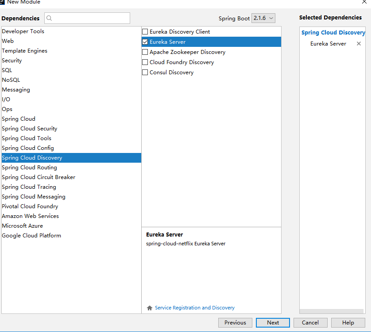Proceed with the Next button

click(x=273, y=323)
